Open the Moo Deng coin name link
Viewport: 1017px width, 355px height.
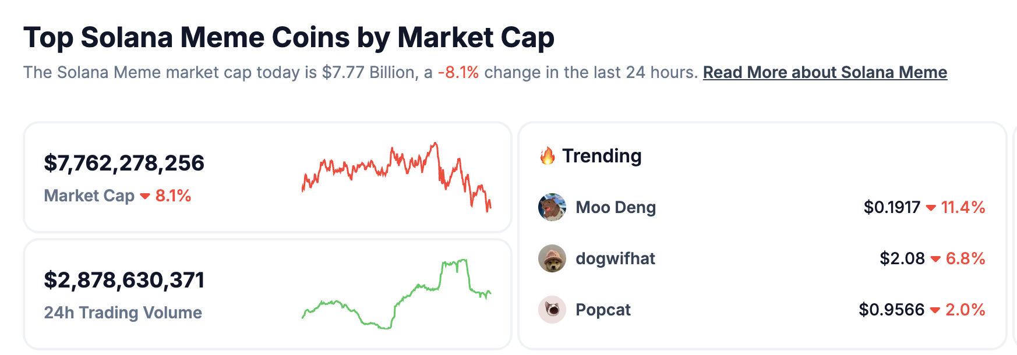click(616, 207)
